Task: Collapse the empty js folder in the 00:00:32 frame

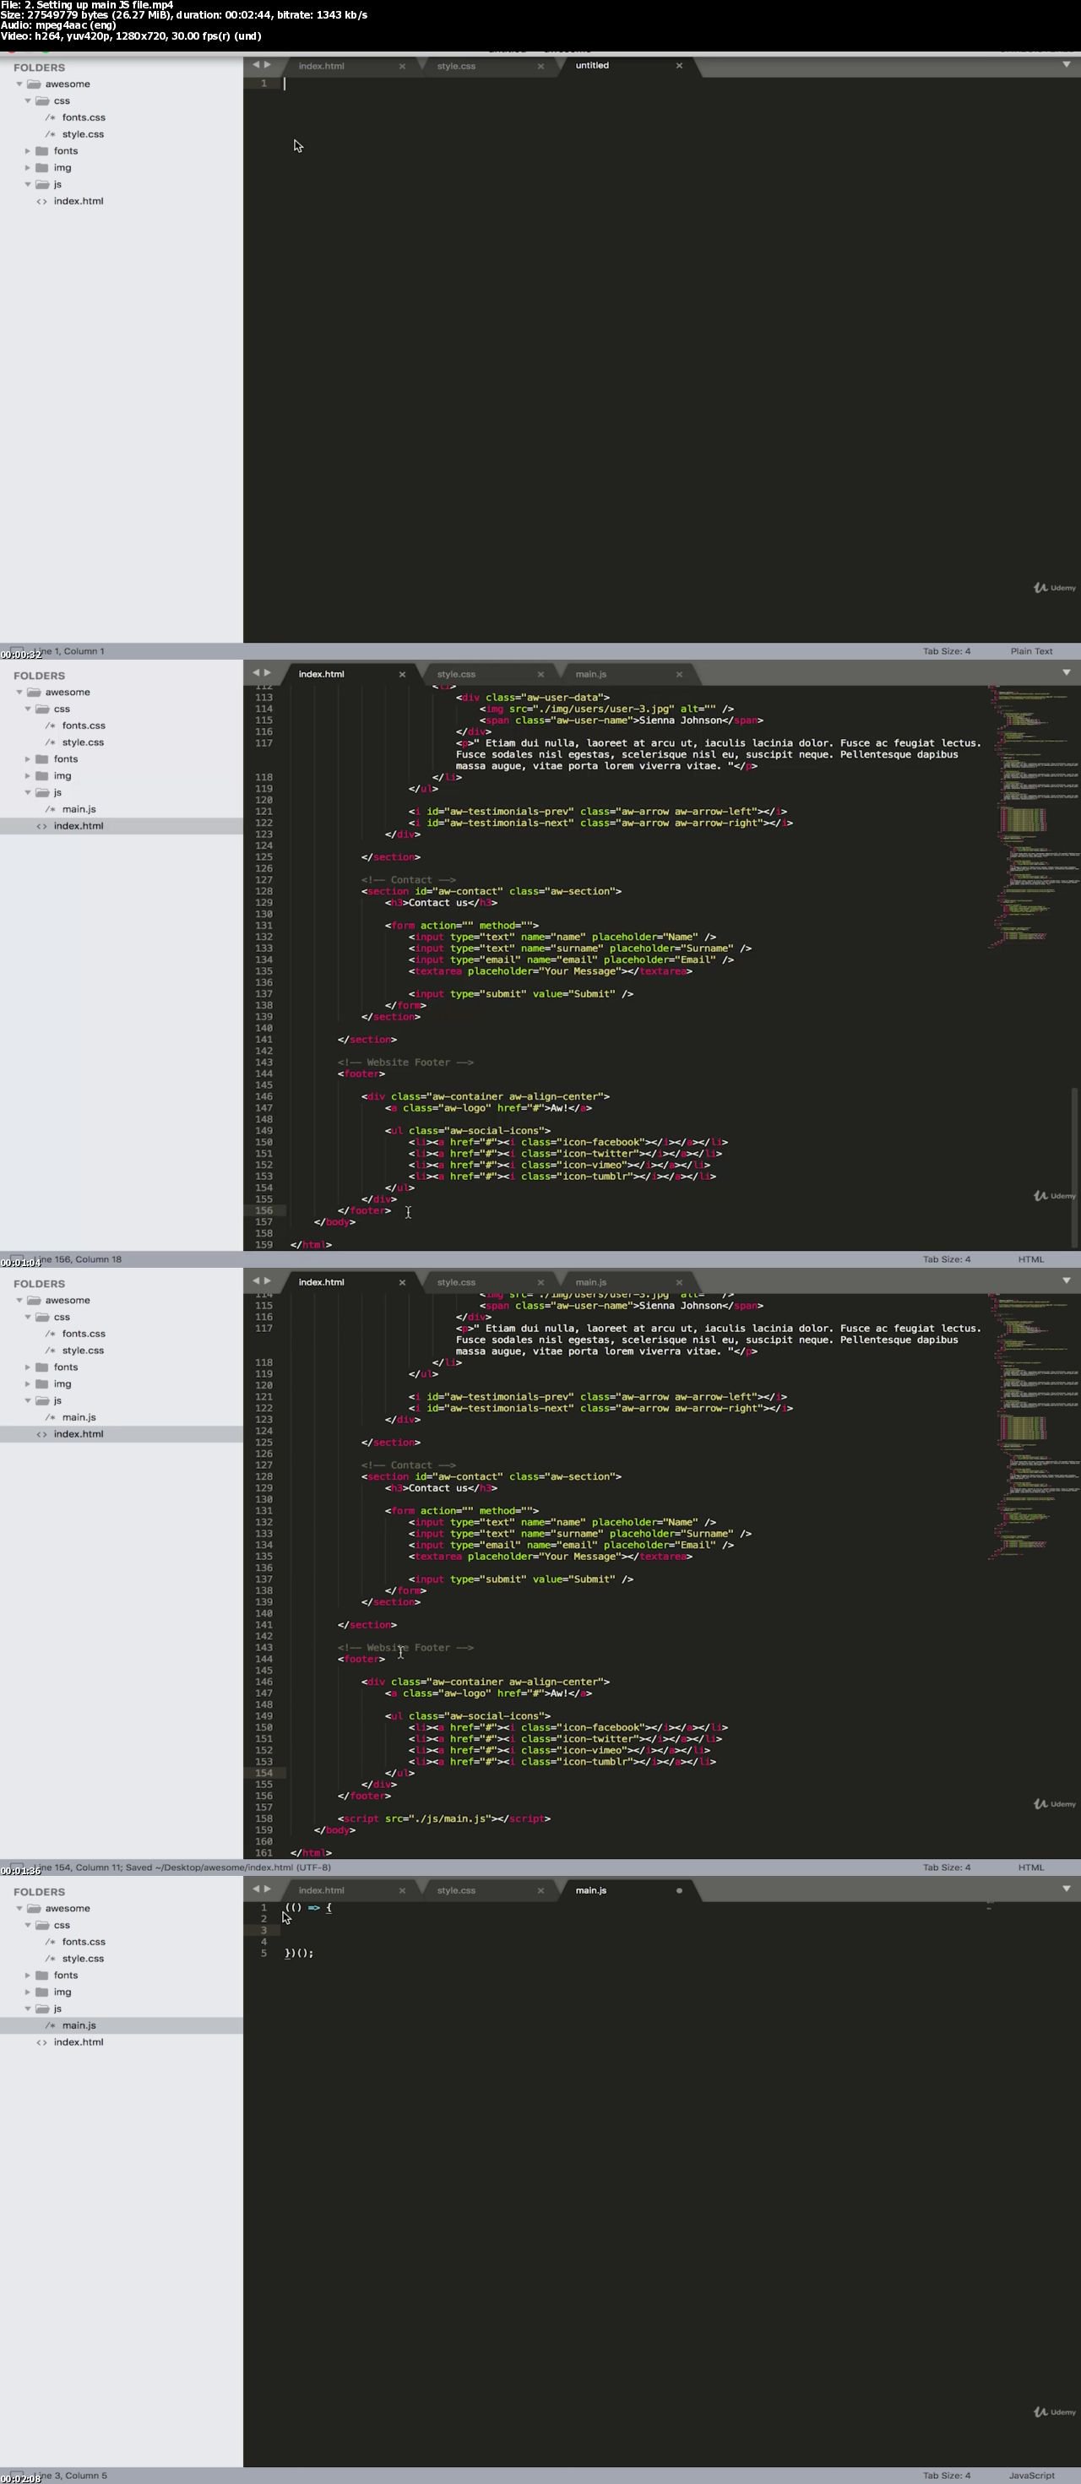Action: [28, 184]
